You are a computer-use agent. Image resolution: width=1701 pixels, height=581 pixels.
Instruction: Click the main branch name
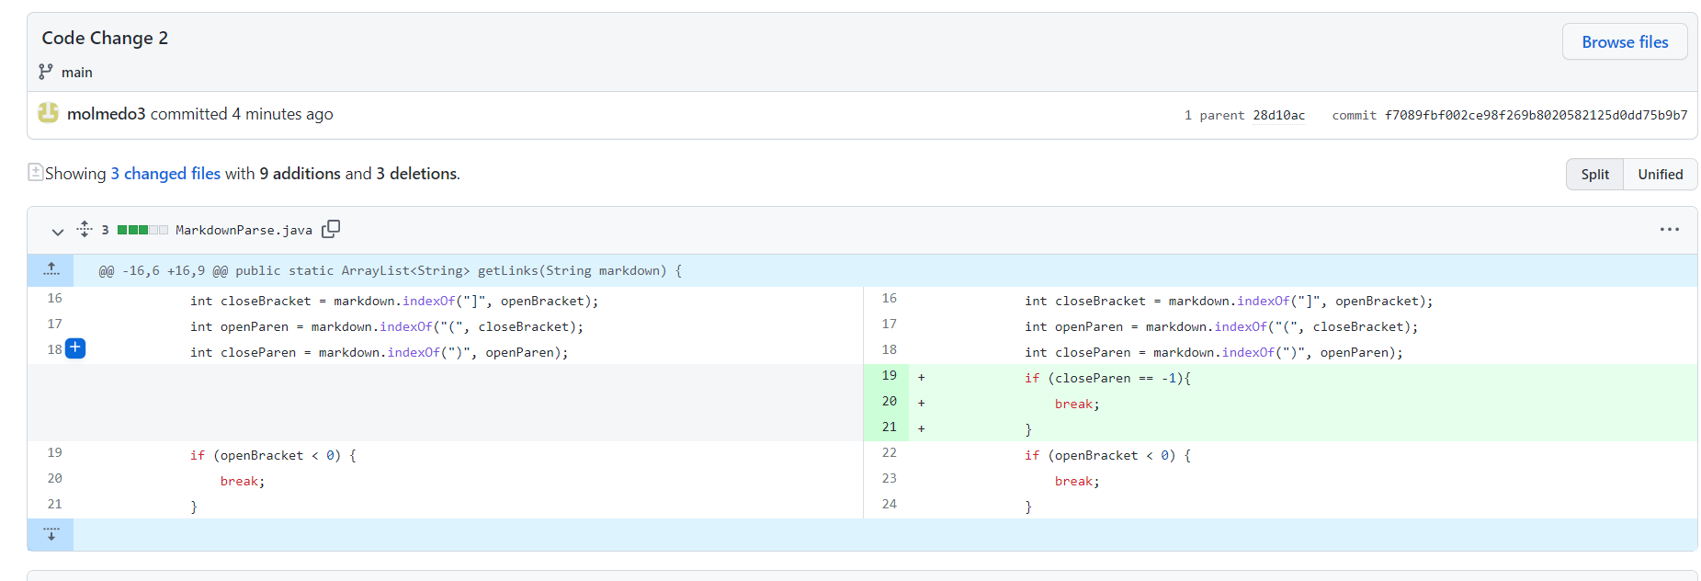pos(77,73)
